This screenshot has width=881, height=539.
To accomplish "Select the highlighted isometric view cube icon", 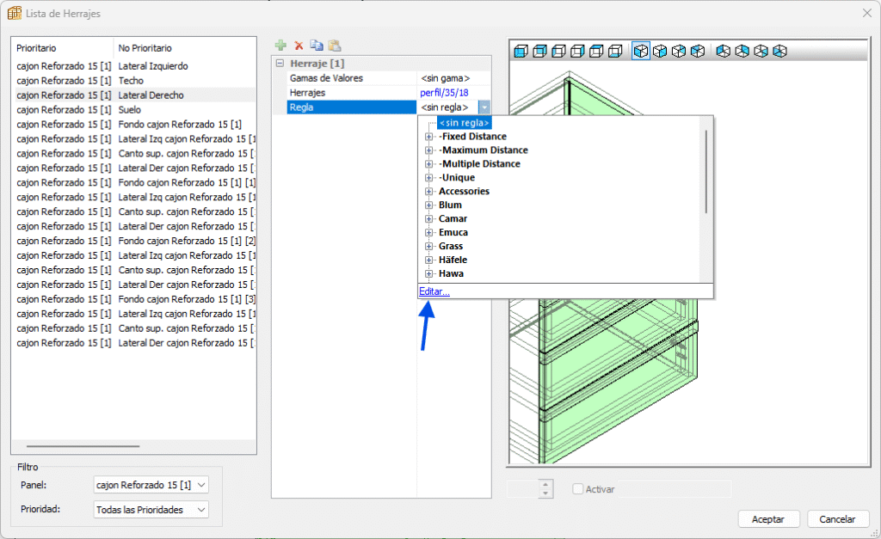I will 640,52.
